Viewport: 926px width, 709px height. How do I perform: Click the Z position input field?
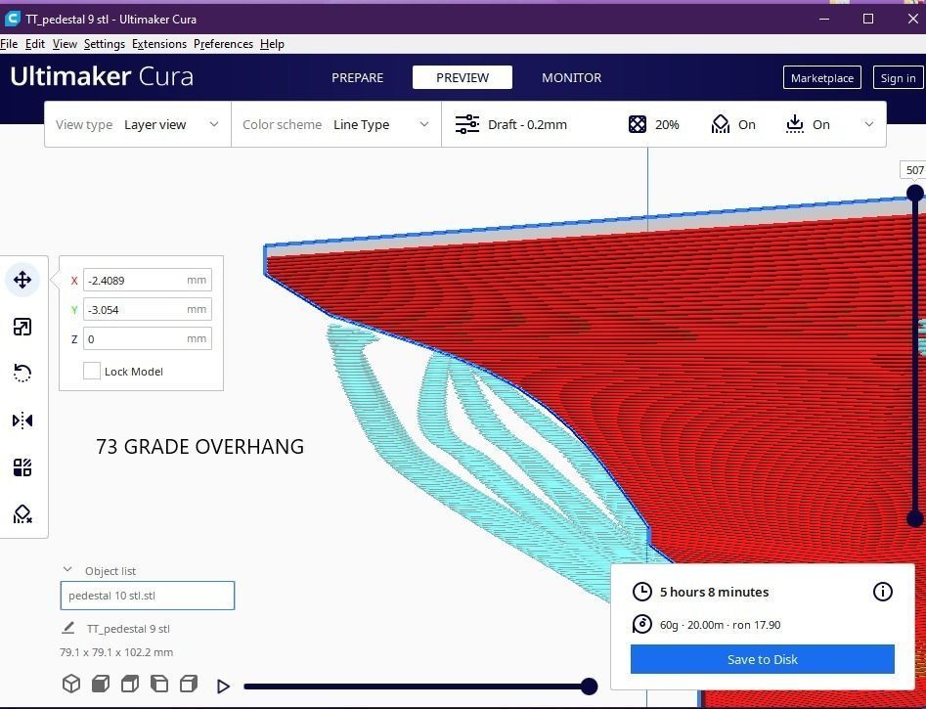[x=147, y=338]
